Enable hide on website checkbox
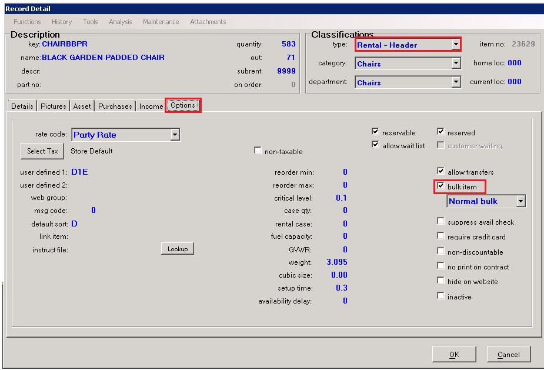544x370 pixels. (440, 281)
